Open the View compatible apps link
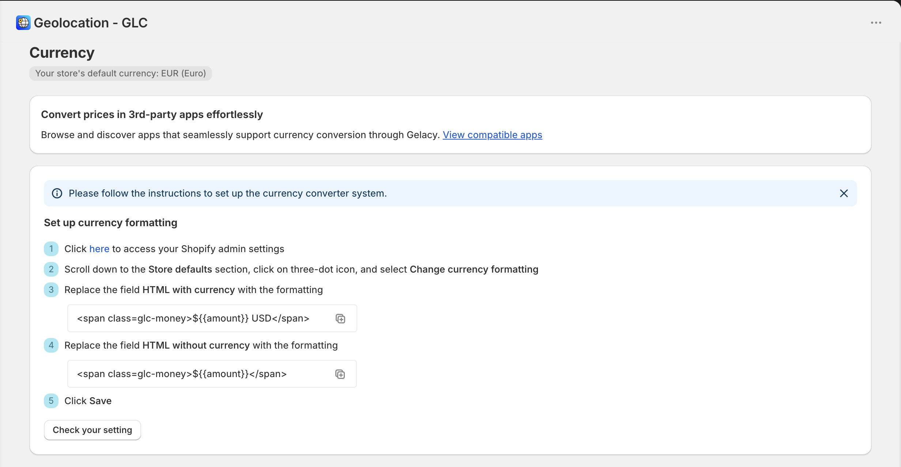 pyautogui.click(x=492, y=135)
